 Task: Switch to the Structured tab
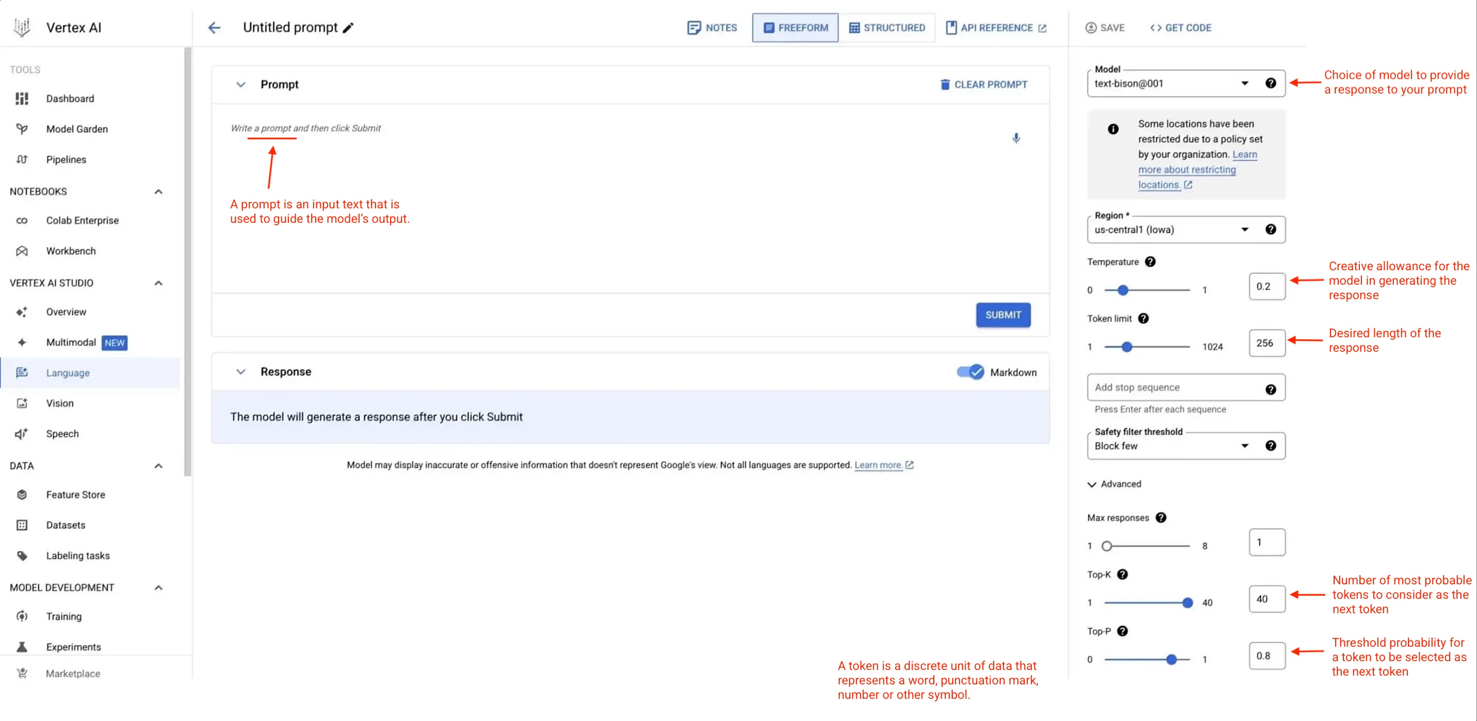point(886,27)
